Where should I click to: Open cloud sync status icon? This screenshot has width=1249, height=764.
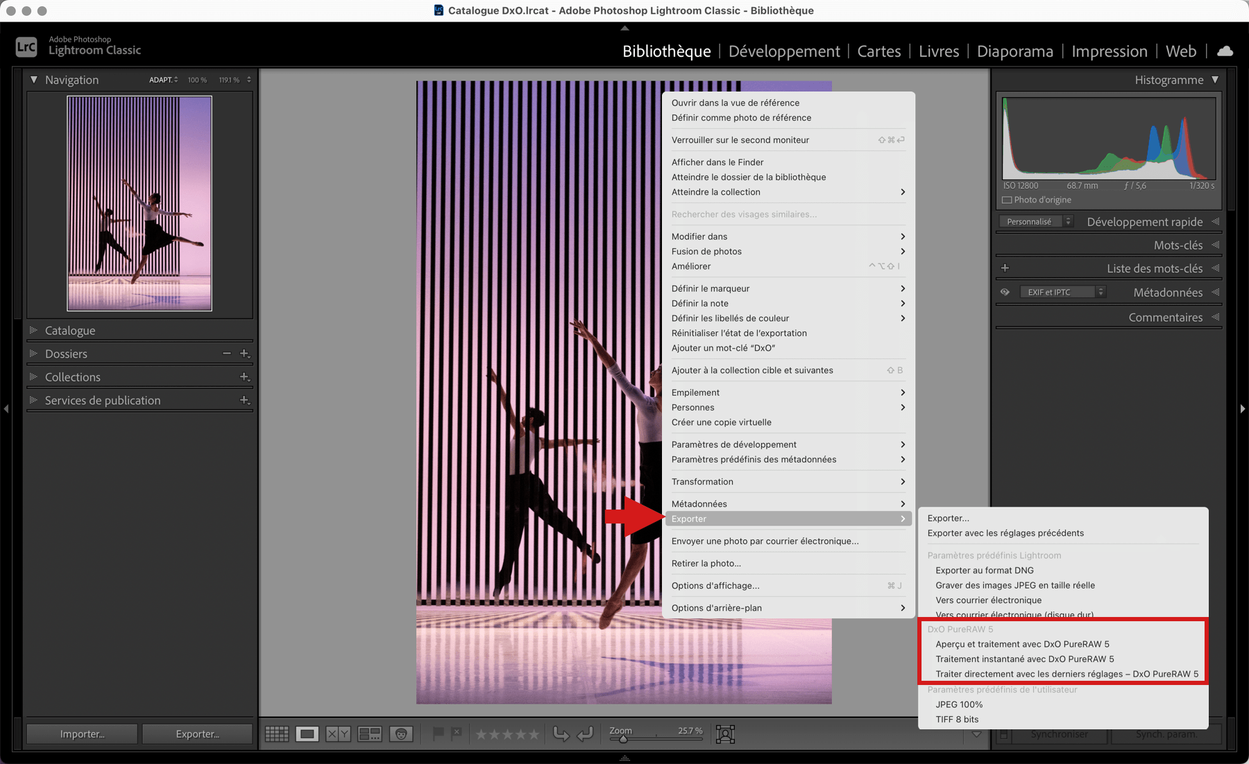click(x=1225, y=51)
